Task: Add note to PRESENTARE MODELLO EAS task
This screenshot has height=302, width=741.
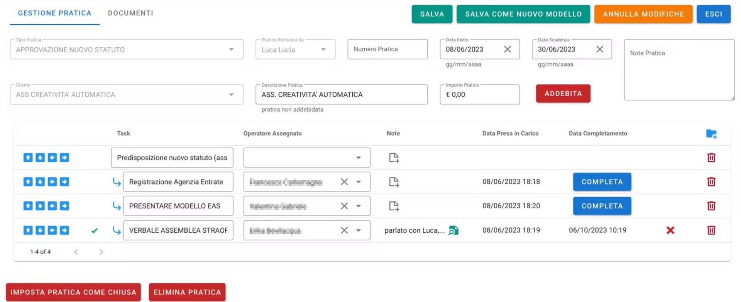Action: pos(394,206)
